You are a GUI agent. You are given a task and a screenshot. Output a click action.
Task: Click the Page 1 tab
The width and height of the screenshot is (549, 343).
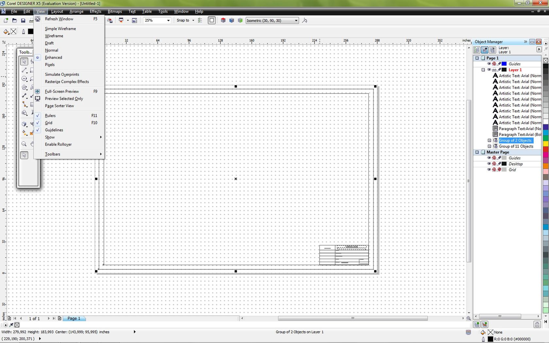[x=74, y=318]
